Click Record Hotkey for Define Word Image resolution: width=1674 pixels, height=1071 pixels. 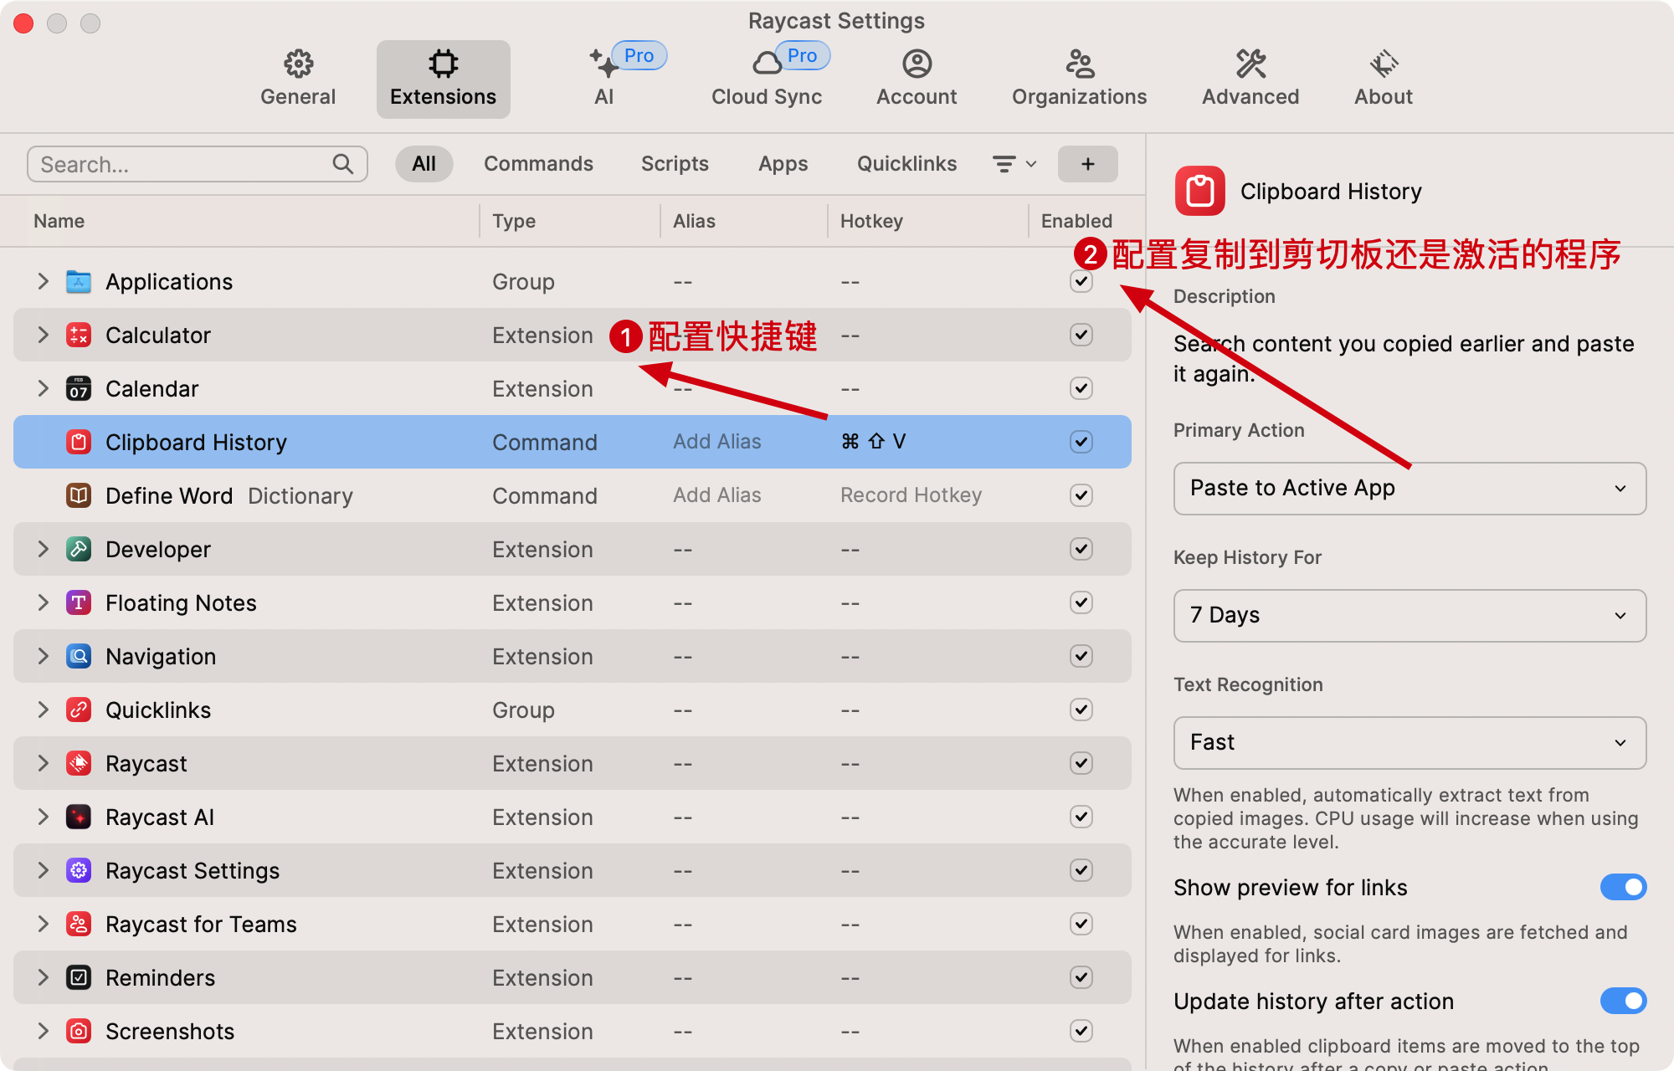click(x=911, y=495)
